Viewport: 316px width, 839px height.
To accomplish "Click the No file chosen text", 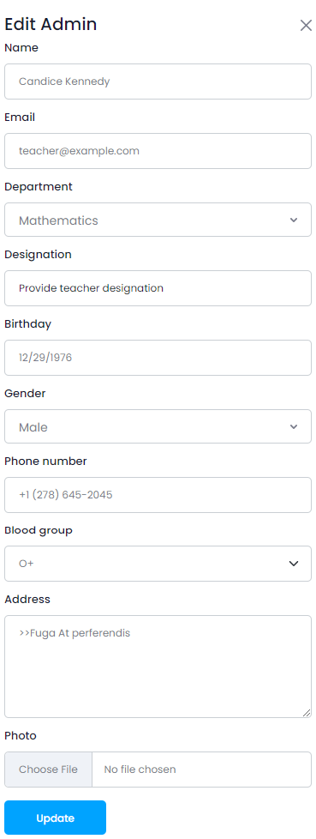I will tap(140, 770).
